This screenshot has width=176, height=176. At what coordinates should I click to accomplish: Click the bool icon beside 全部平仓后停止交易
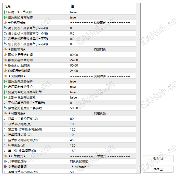click(5, 97)
